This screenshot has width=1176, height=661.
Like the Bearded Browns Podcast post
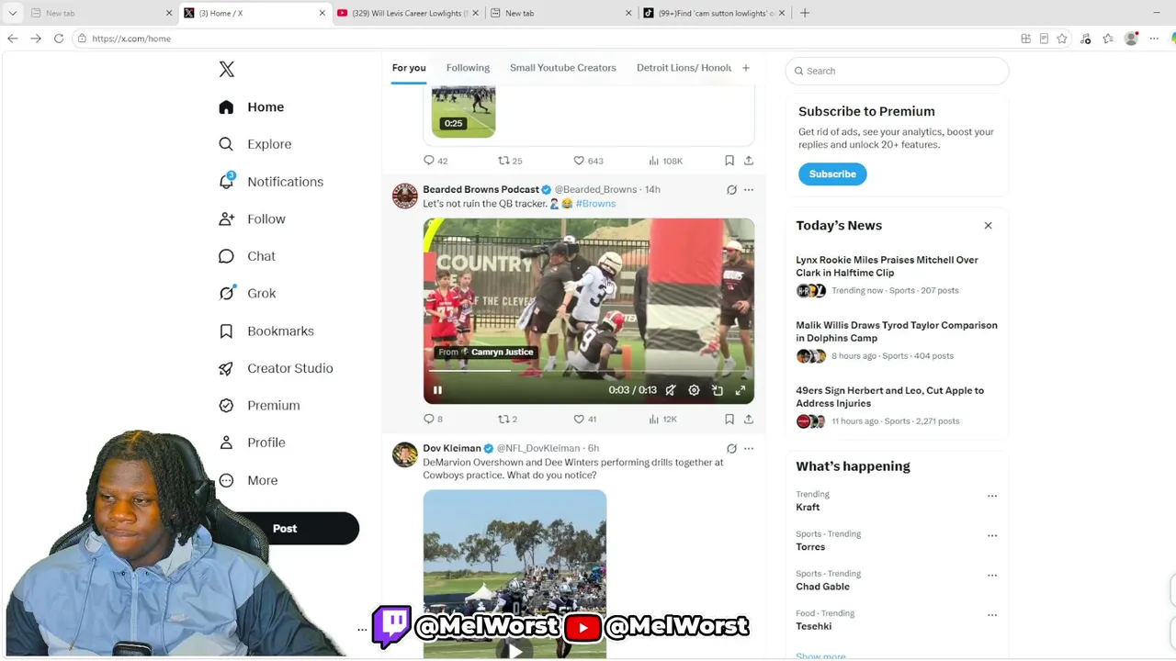(584, 420)
